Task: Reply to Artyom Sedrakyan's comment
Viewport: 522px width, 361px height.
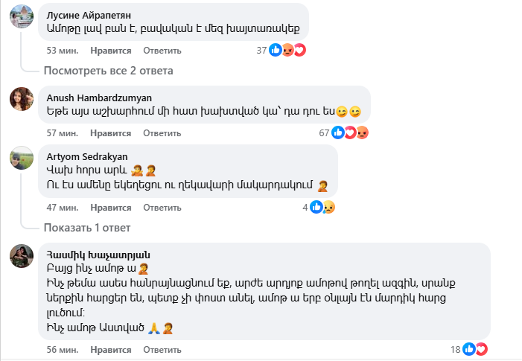Action: (x=162, y=207)
